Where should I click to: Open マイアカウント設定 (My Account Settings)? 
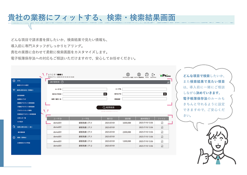click(x=128, y=74)
